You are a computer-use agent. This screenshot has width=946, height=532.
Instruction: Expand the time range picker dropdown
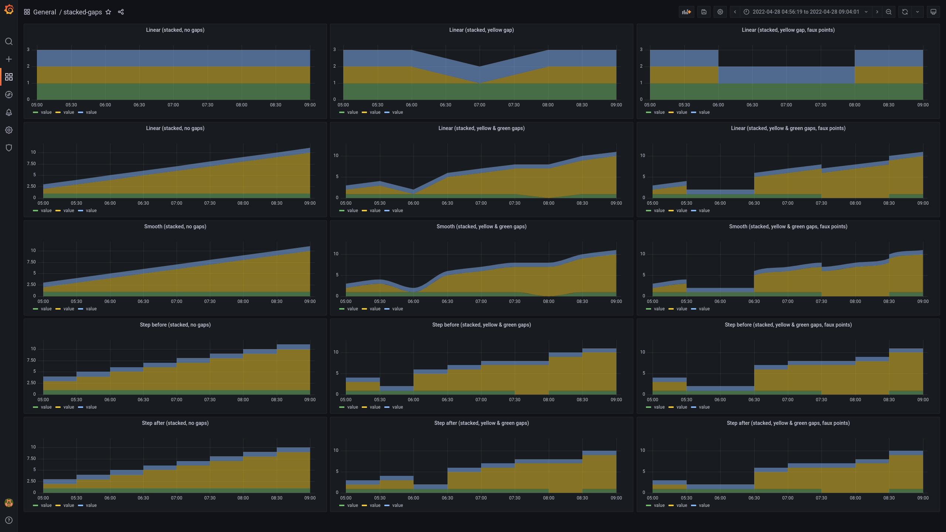866,12
